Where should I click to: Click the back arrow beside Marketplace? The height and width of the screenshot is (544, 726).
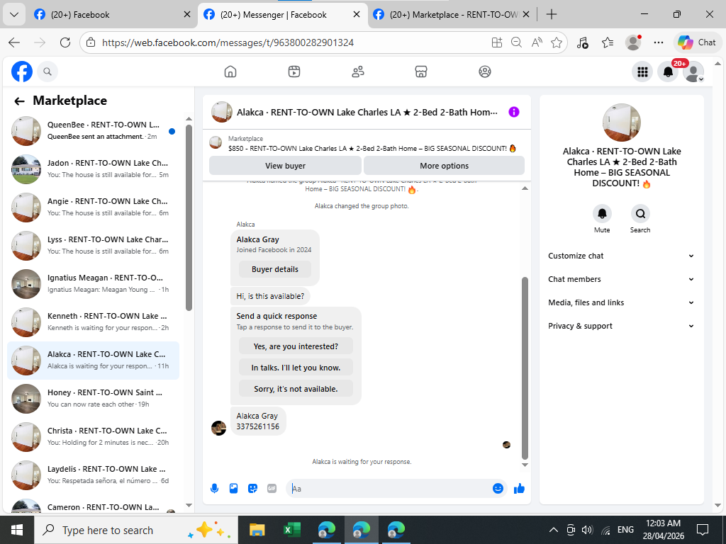(19, 101)
